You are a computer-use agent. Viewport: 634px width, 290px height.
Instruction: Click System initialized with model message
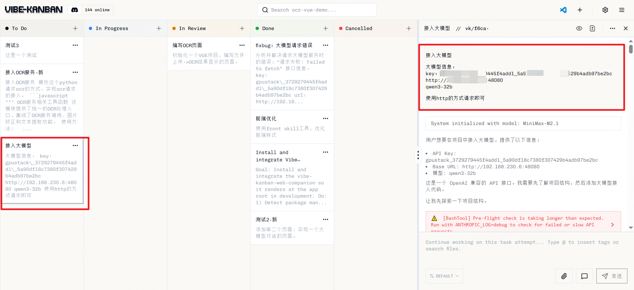click(x=523, y=123)
